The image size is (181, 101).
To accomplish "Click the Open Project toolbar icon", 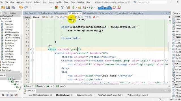I will [8, 8].
